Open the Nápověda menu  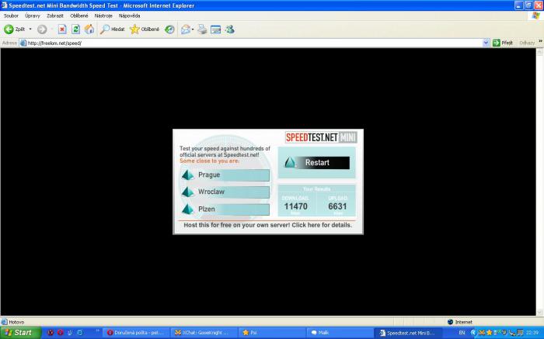point(130,16)
